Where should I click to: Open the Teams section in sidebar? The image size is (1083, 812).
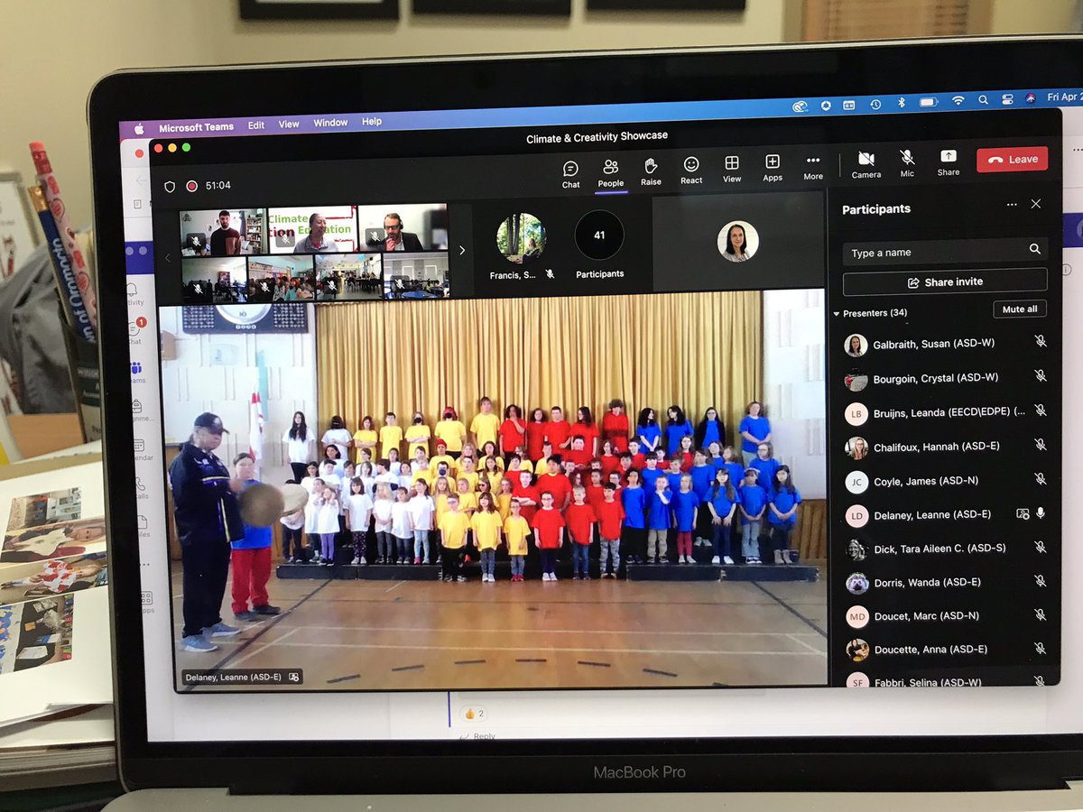point(135,372)
